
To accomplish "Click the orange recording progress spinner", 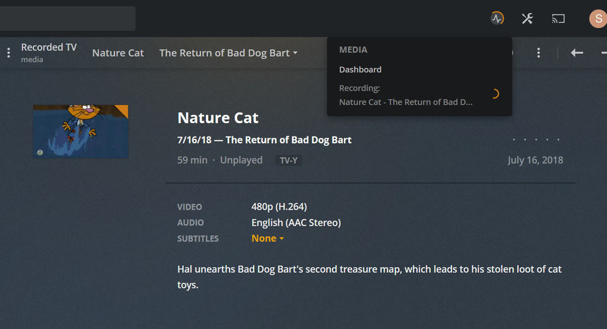I will click(494, 94).
